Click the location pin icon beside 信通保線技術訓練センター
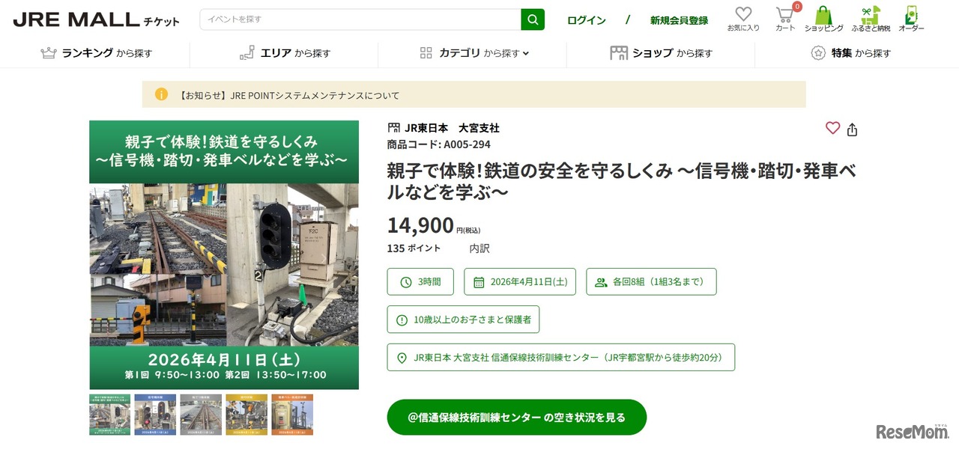Screen dimensions: 959x449 (401, 357)
